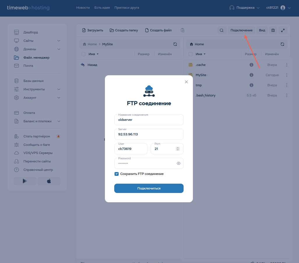
Task: Click the Домены globe icon
Action: (x=16, y=49)
